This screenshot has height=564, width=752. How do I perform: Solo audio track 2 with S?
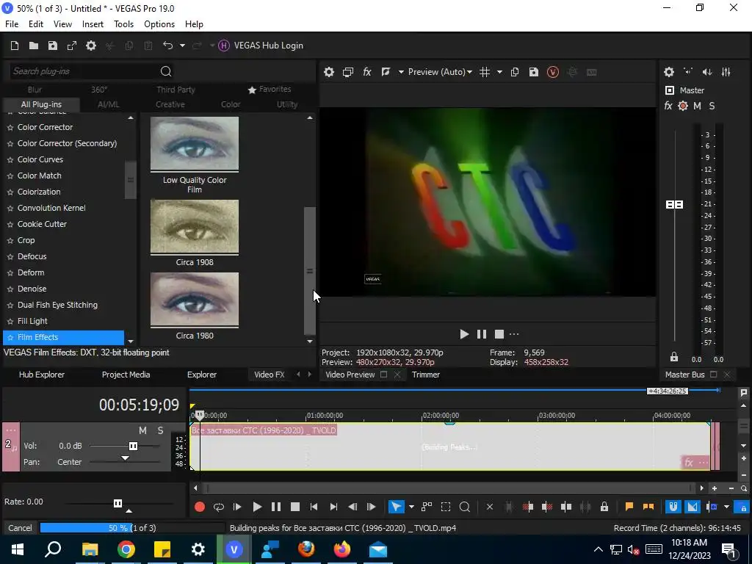[160, 430]
